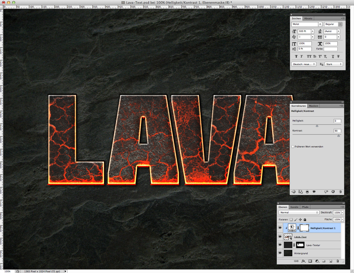
Task: Click the faux bold (T) icon
Action: (296, 56)
